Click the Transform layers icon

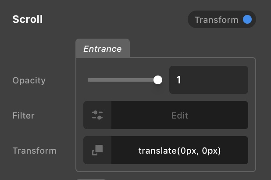pyautogui.click(x=97, y=150)
